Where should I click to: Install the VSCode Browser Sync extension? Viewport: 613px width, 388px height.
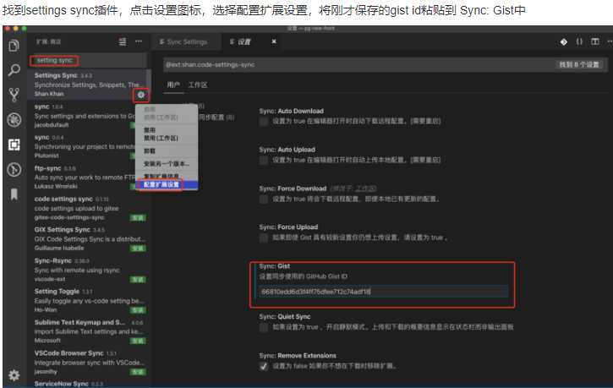pyautogui.click(x=138, y=372)
